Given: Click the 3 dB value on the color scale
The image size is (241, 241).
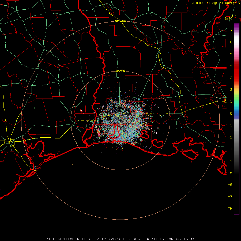Looking at the screenshot, I should click(x=231, y=78).
